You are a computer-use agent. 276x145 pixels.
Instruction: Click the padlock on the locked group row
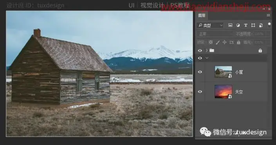[x=260, y=51]
